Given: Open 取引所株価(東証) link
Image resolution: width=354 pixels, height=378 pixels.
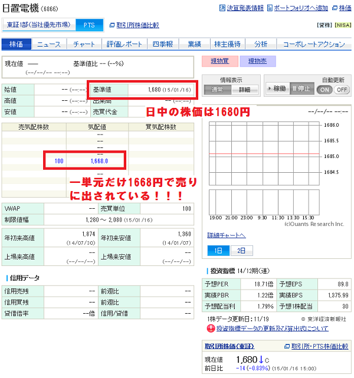Looking at the screenshot, I should coord(230,346).
